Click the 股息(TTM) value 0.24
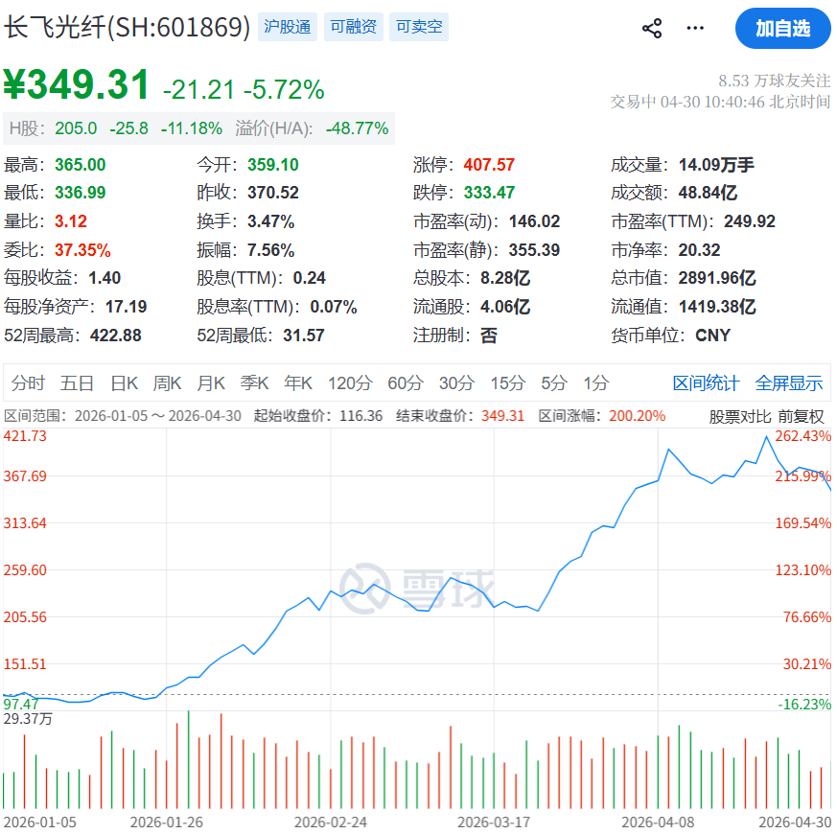This screenshot has height=834, width=837. click(309, 277)
